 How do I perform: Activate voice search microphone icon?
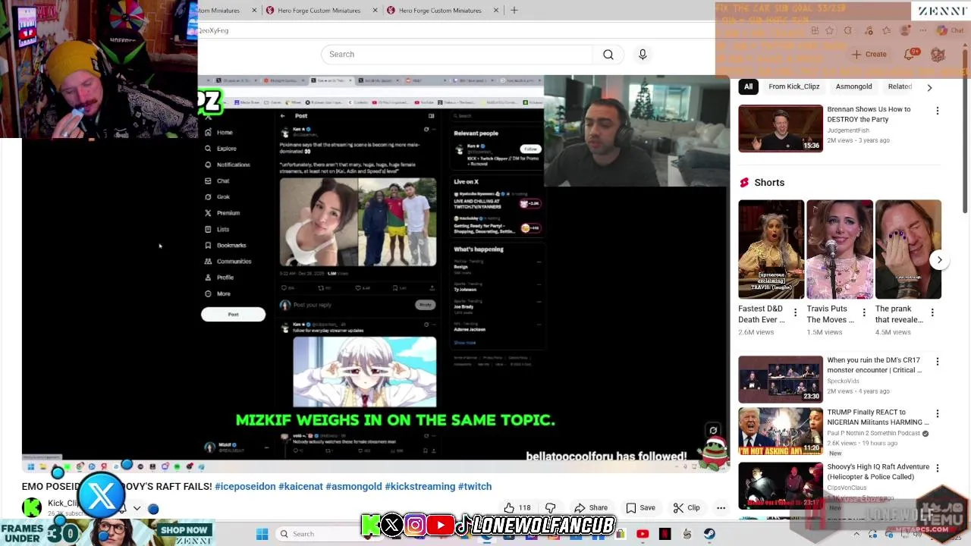click(x=643, y=55)
